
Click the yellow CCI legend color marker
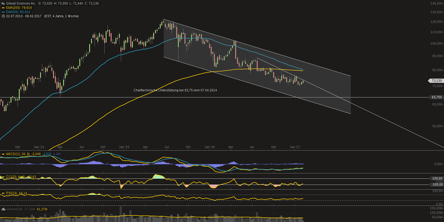pos(3,177)
